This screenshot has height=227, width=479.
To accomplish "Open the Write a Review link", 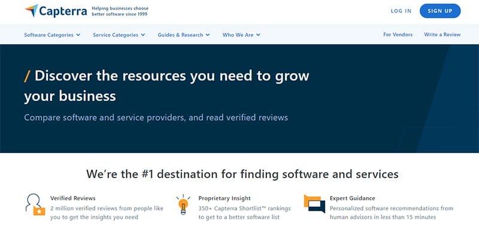I will pyautogui.click(x=442, y=35).
